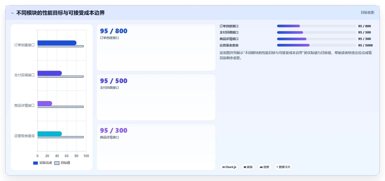Click the cyan 运营报表查询 chart bar

50,134
